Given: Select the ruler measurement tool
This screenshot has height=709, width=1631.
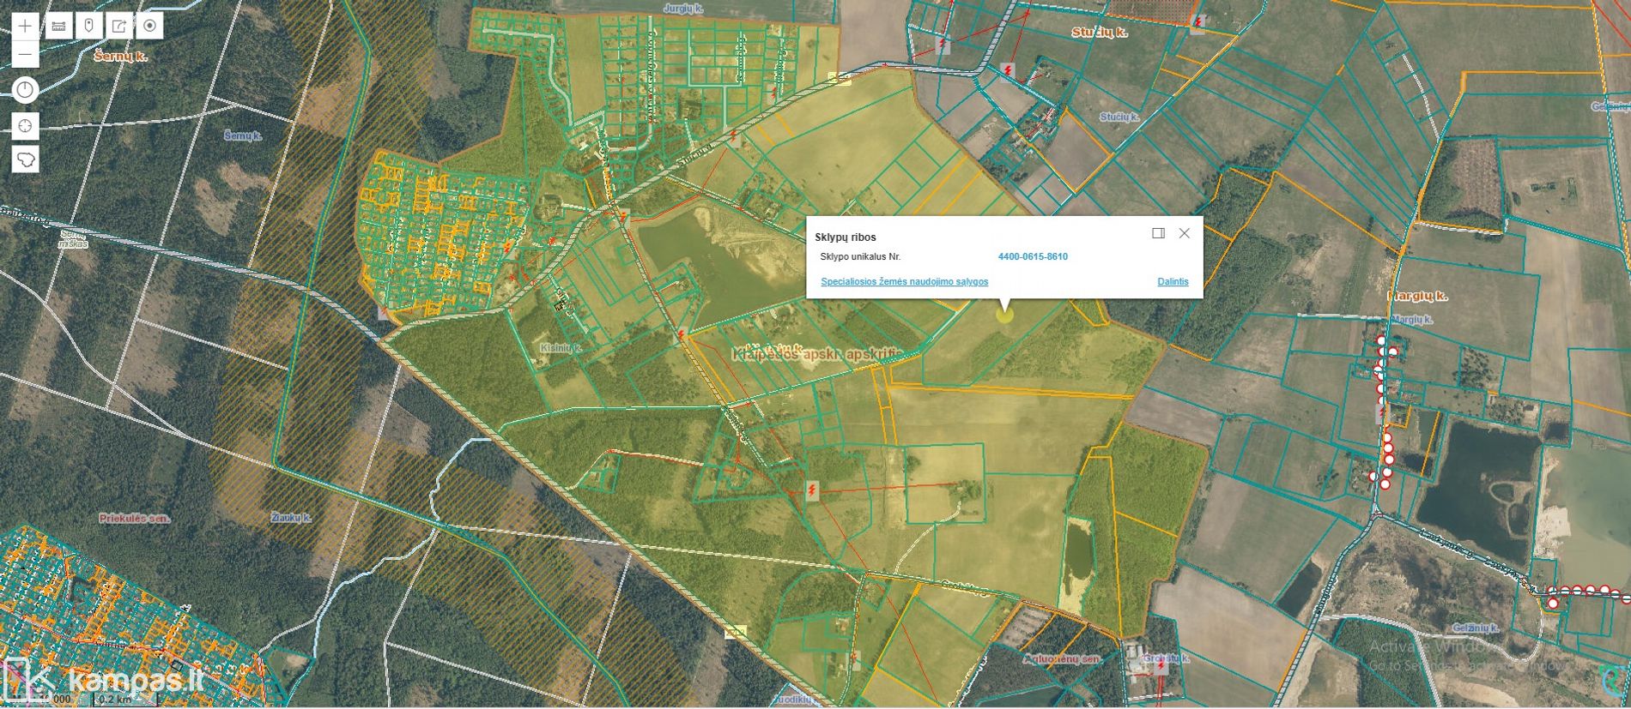Looking at the screenshot, I should point(58,26).
